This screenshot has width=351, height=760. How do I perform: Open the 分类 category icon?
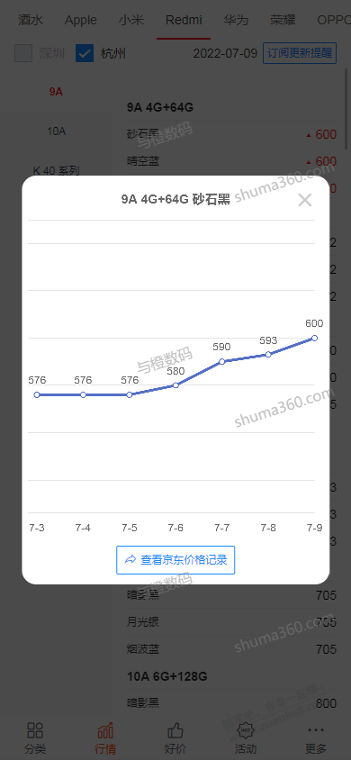pos(35,729)
